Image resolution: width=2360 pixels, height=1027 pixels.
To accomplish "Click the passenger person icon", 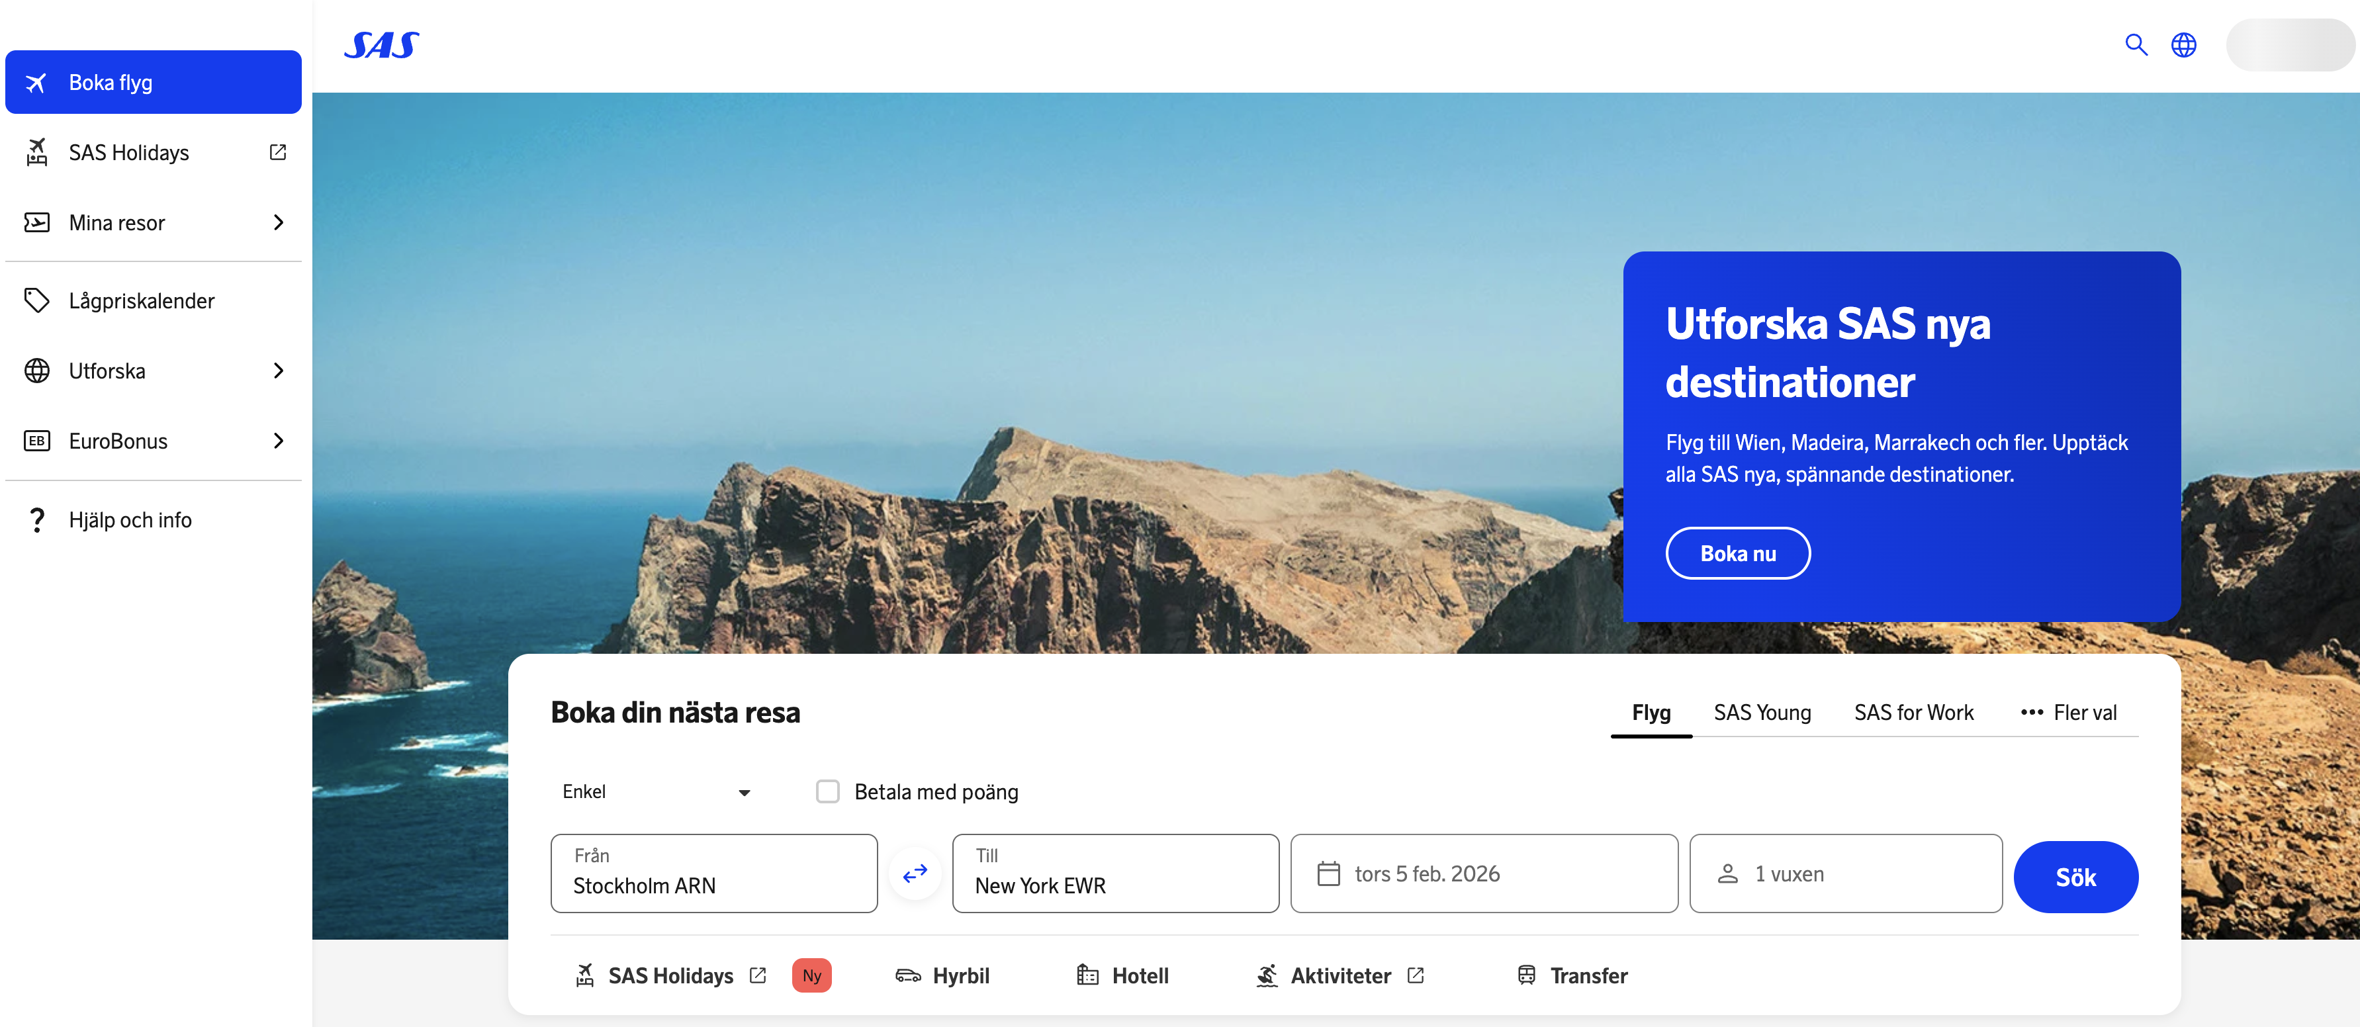I will pos(1727,874).
